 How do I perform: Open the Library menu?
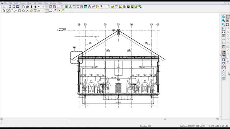[x=29, y=3]
